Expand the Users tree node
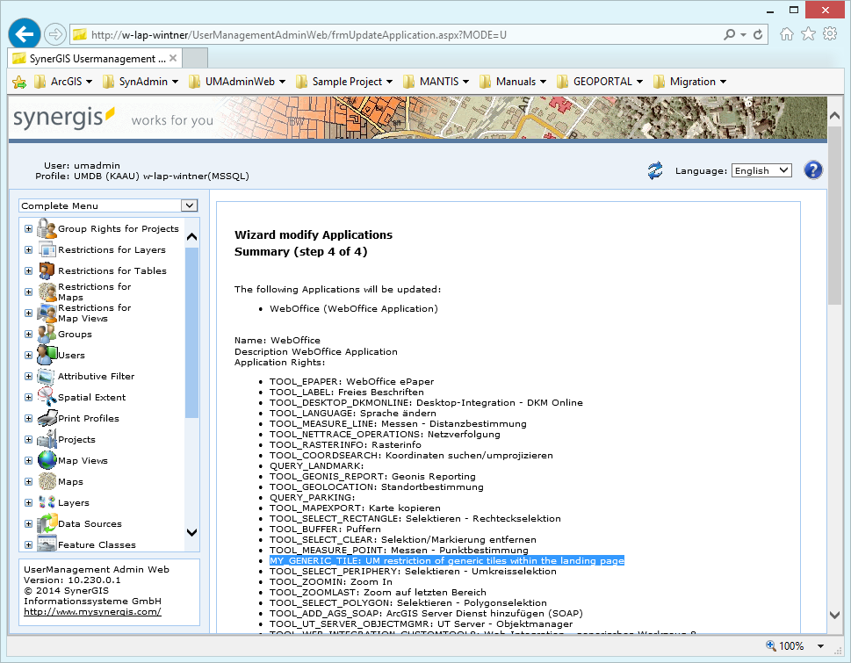 tap(27, 355)
